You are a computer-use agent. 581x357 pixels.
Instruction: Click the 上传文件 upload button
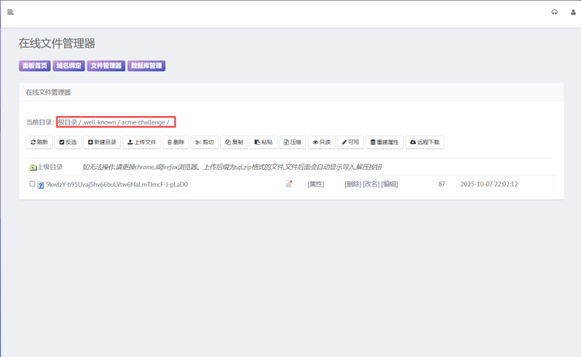coord(142,142)
